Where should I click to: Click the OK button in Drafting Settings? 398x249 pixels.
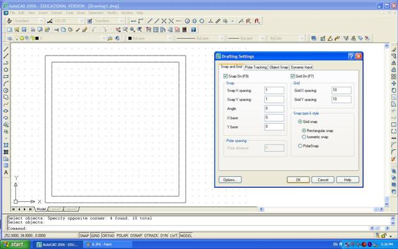click(298, 180)
